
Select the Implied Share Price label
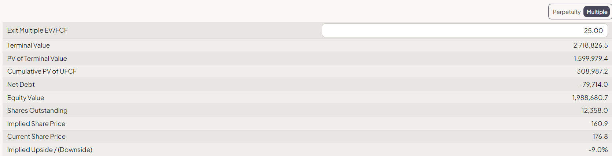point(36,124)
